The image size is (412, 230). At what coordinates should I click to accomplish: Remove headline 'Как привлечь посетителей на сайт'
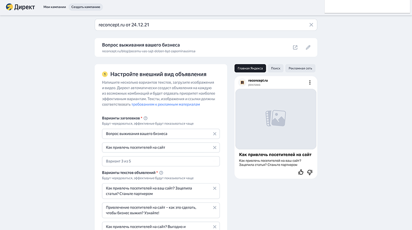[x=214, y=147]
